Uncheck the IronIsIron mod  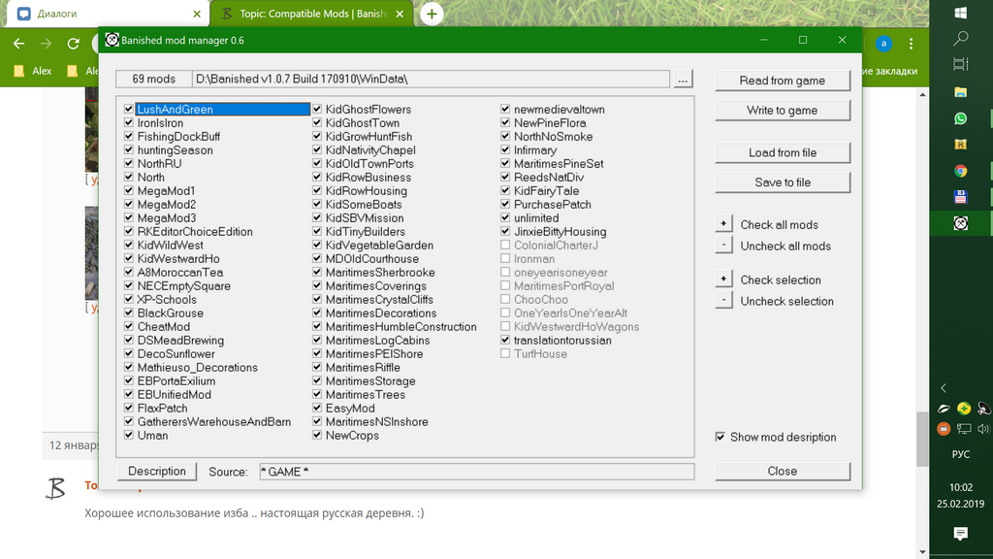(x=129, y=122)
